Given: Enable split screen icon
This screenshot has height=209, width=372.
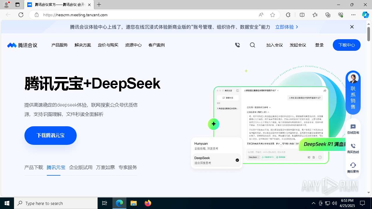Looking at the screenshot, I should click(302, 15).
